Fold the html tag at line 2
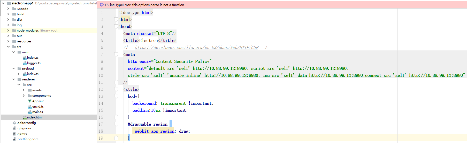Image resolution: width=467 pixels, height=143 pixels. (x=116, y=19)
